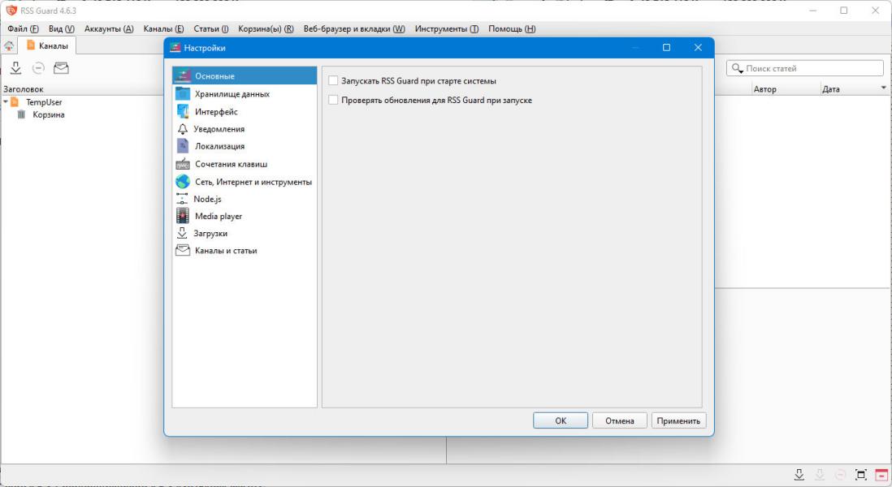Click the Отмена button
Viewport: 892px width, 487px height.
click(x=620, y=420)
